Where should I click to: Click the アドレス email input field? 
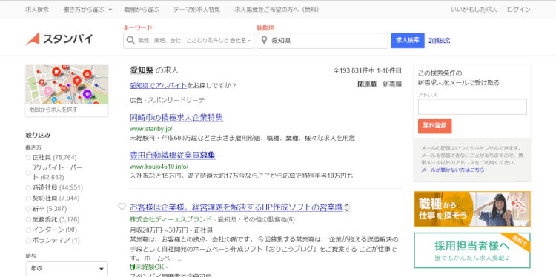click(472, 107)
